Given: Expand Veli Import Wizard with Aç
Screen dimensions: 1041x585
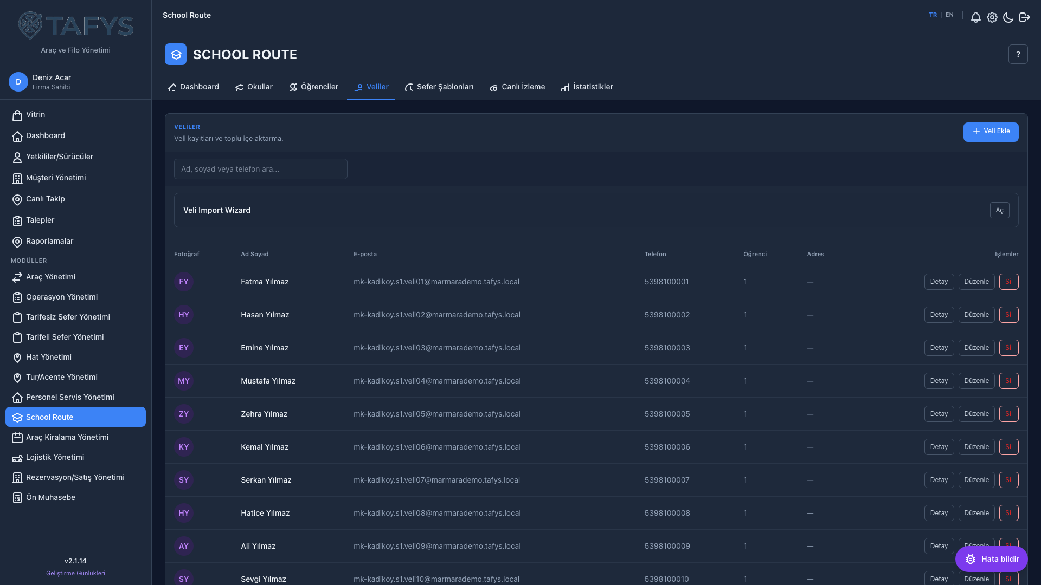Looking at the screenshot, I should click(x=999, y=210).
